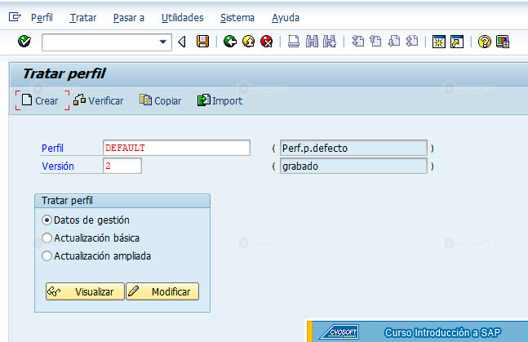Open Help via question mark icon
Viewport: 528px width, 342px height.
tap(484, 42)
